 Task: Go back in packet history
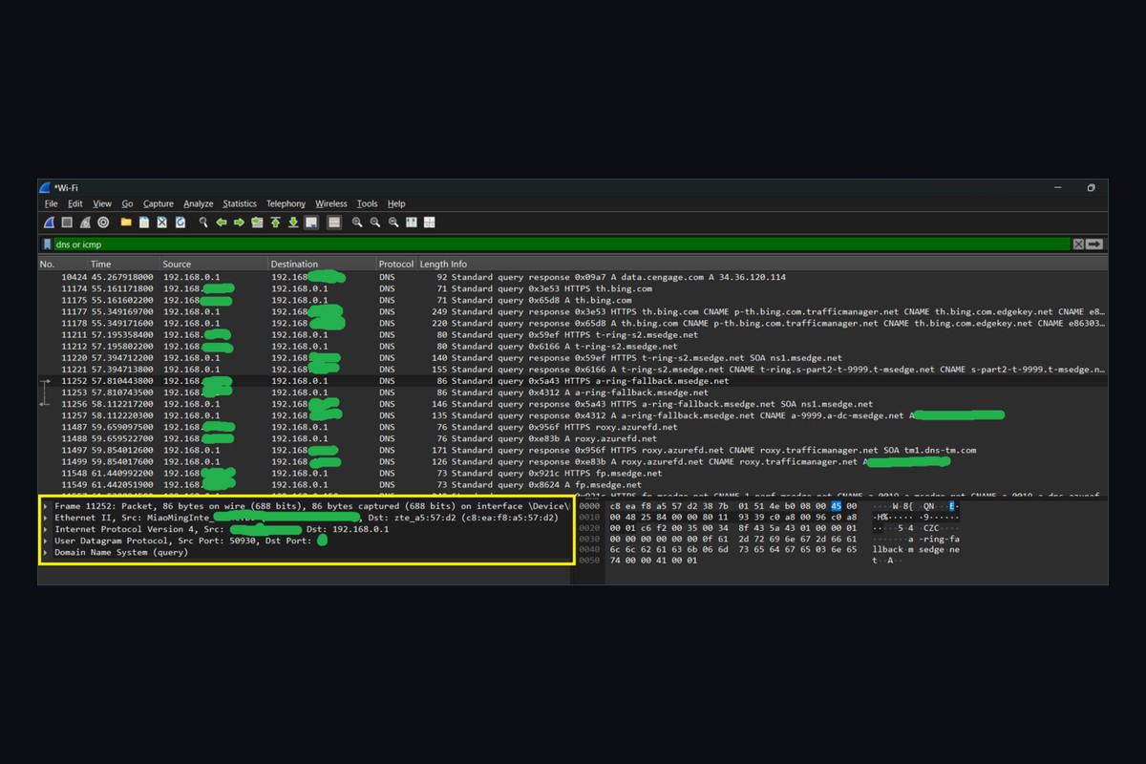click(221, 222)
